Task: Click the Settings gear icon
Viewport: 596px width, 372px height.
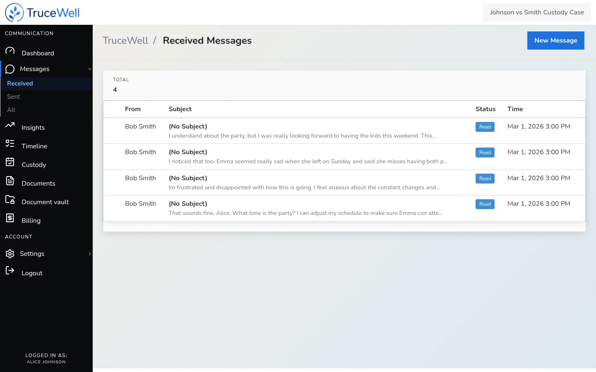Action: pyautogui.click(x=10, y=254)
